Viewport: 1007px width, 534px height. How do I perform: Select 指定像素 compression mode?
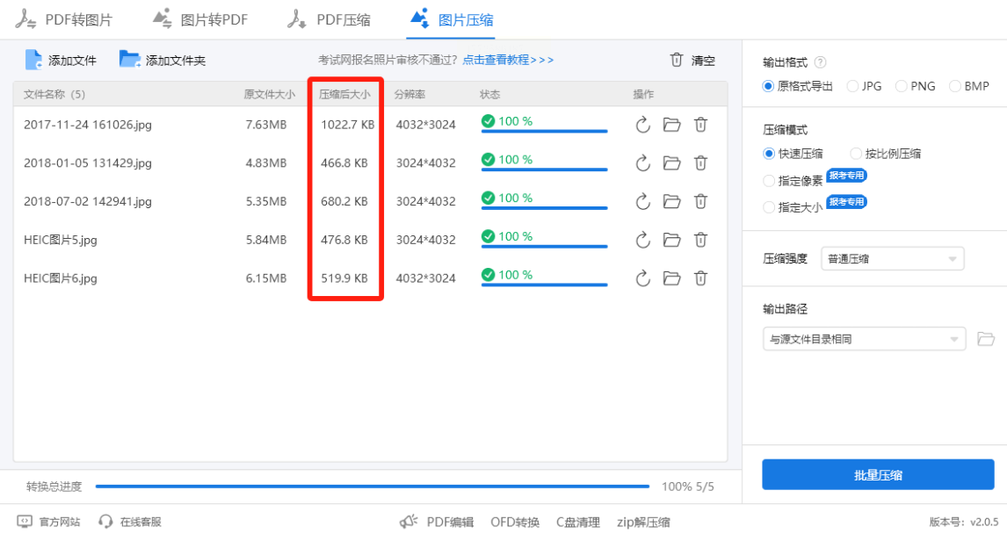(x=770, y=180)
